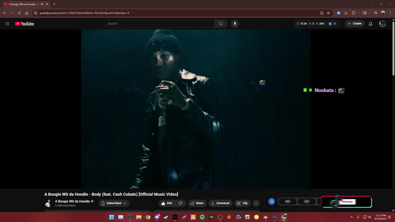Like the video with 85K likes
The width and height of the screenshot is (395, 222).
tap(167, 203)
